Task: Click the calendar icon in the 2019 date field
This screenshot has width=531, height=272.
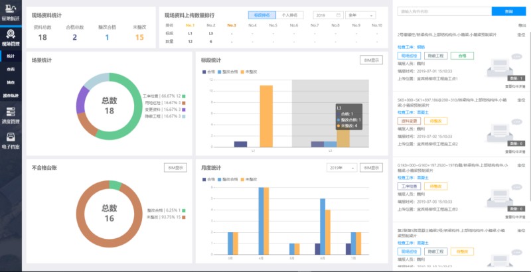Action: click(338, 15)
